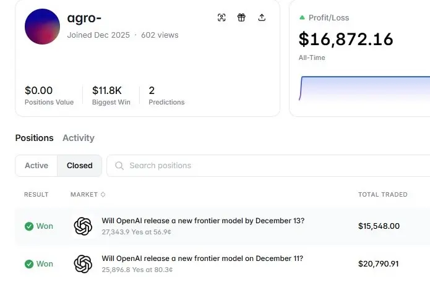Click the MARKET column header
The image size is (430, 303).
click(84, 194)
